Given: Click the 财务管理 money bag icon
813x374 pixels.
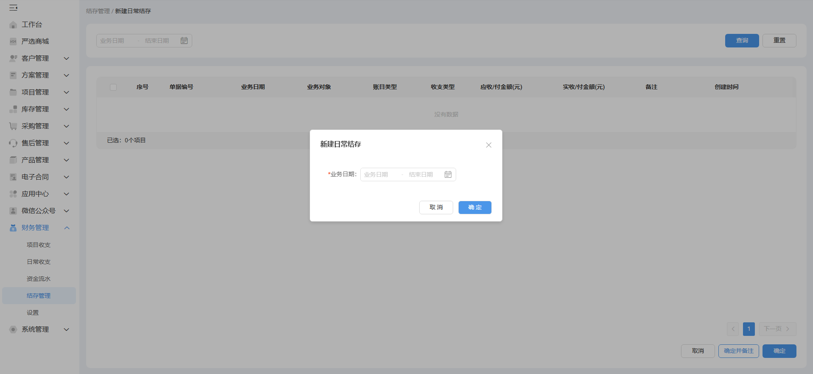Looking at the screenshot, I should pyautogui.click(x=13, y=228).
